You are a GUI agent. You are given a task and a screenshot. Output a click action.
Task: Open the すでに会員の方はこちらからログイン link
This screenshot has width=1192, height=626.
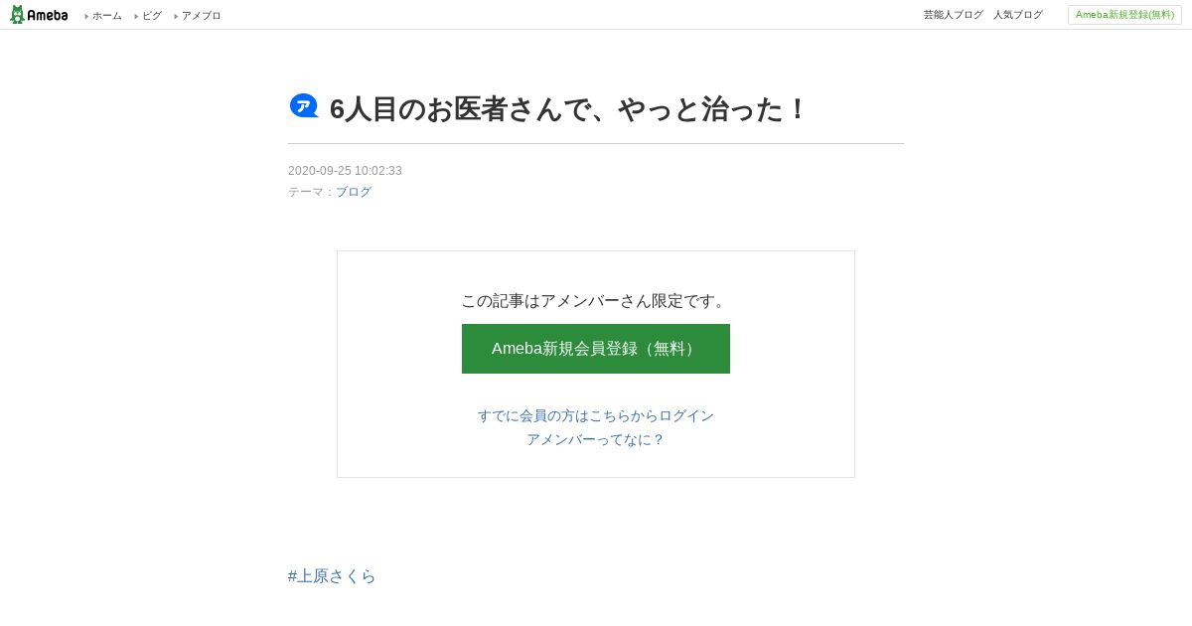point(596,415)
